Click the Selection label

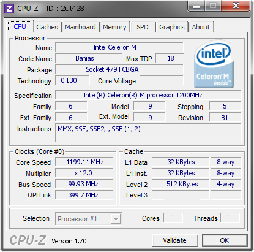36,218
